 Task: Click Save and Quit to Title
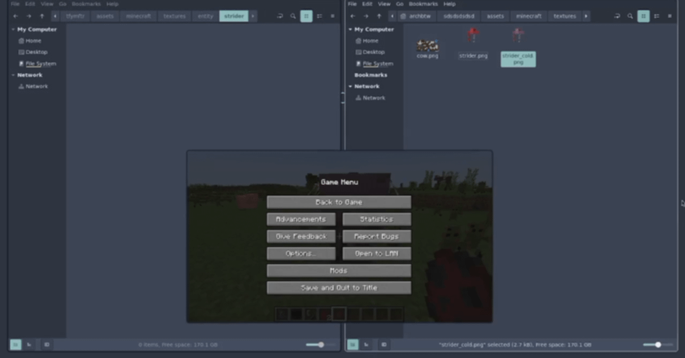pos(339,288)
